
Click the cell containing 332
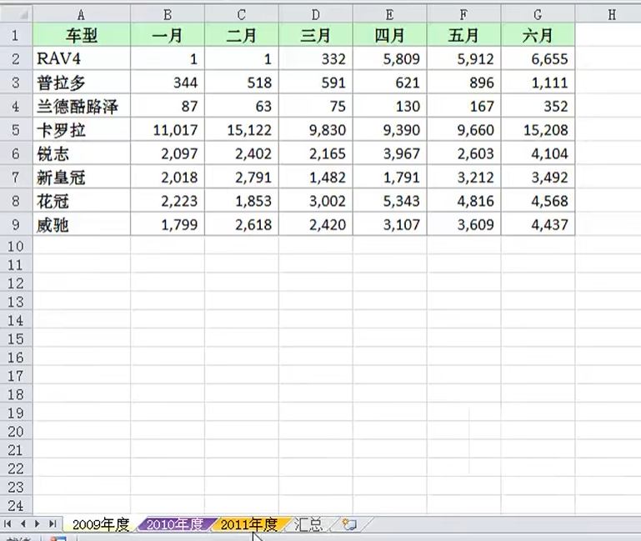316,59
